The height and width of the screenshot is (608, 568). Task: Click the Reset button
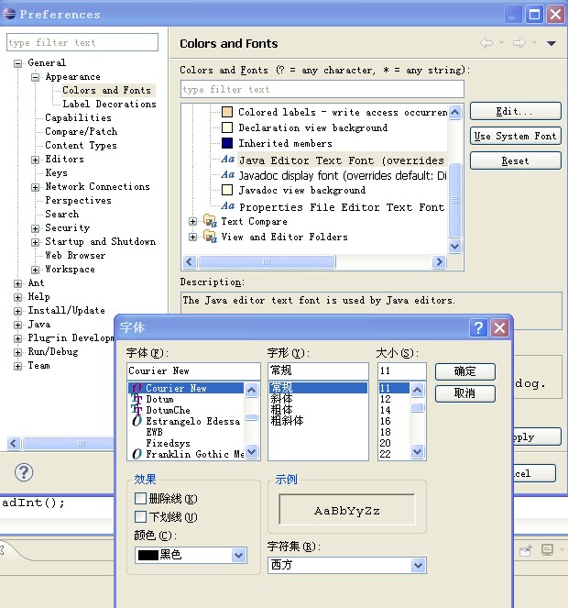[x=515, y=160]
